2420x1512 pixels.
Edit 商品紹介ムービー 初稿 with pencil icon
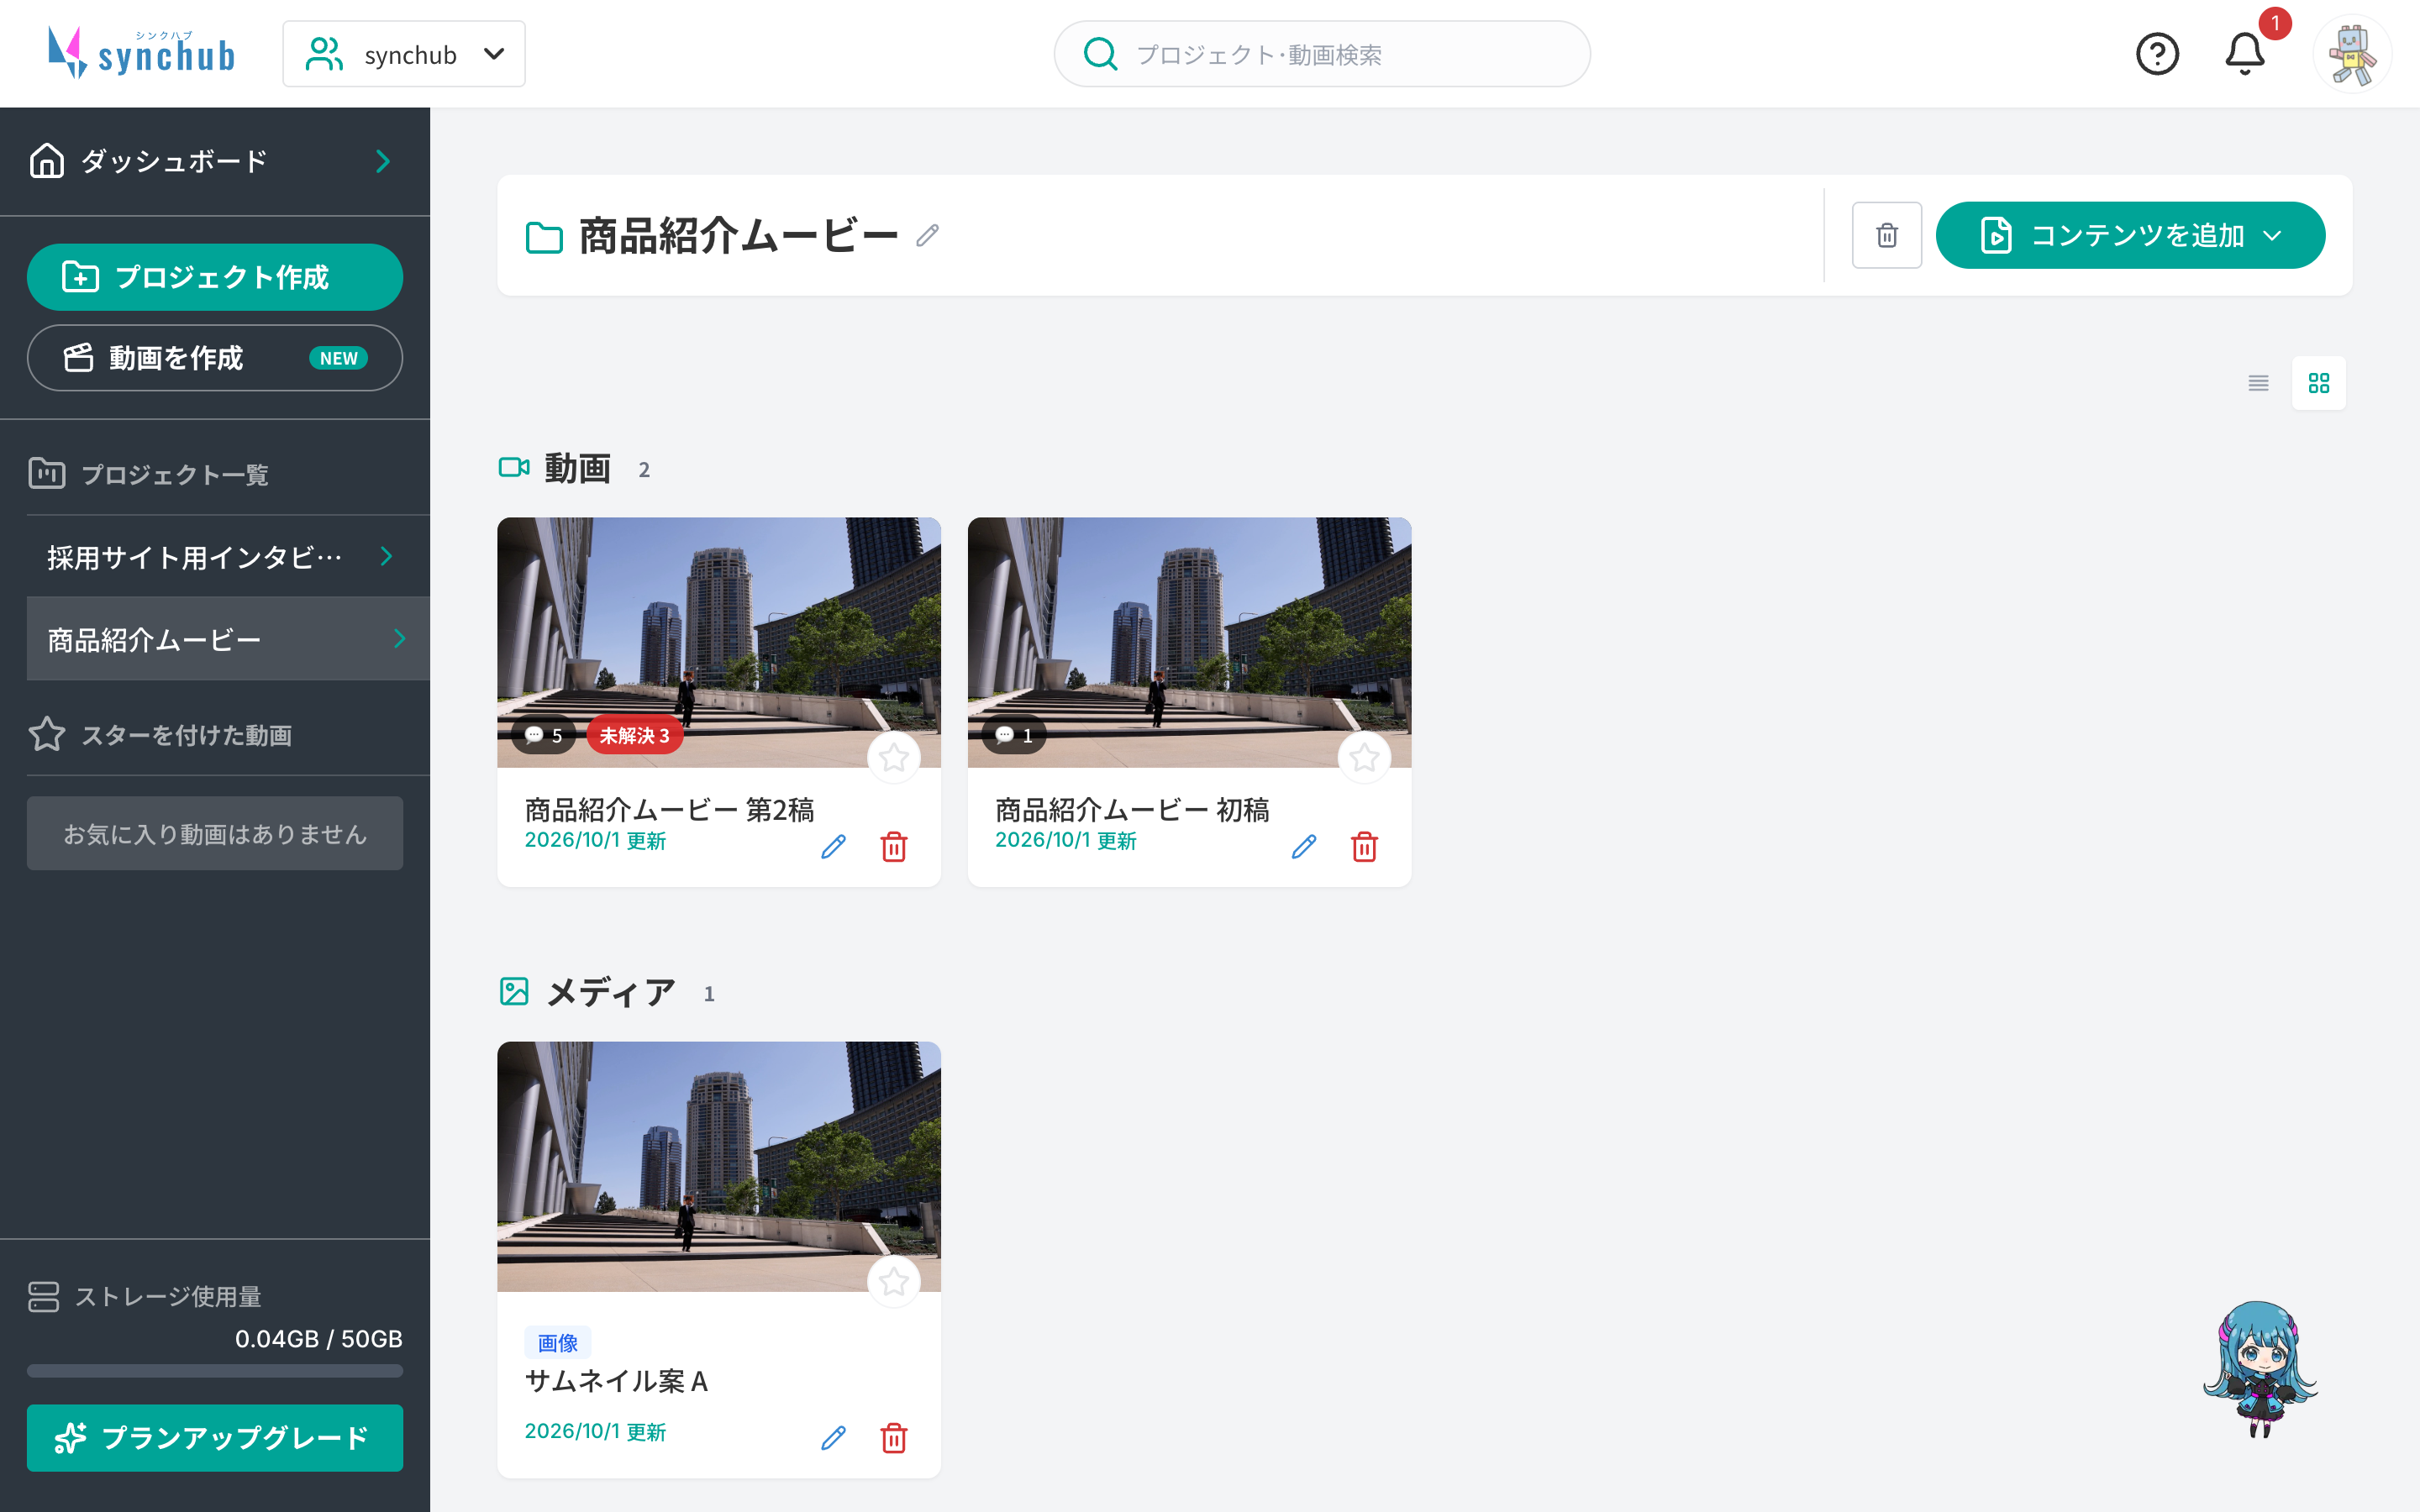1303,847
